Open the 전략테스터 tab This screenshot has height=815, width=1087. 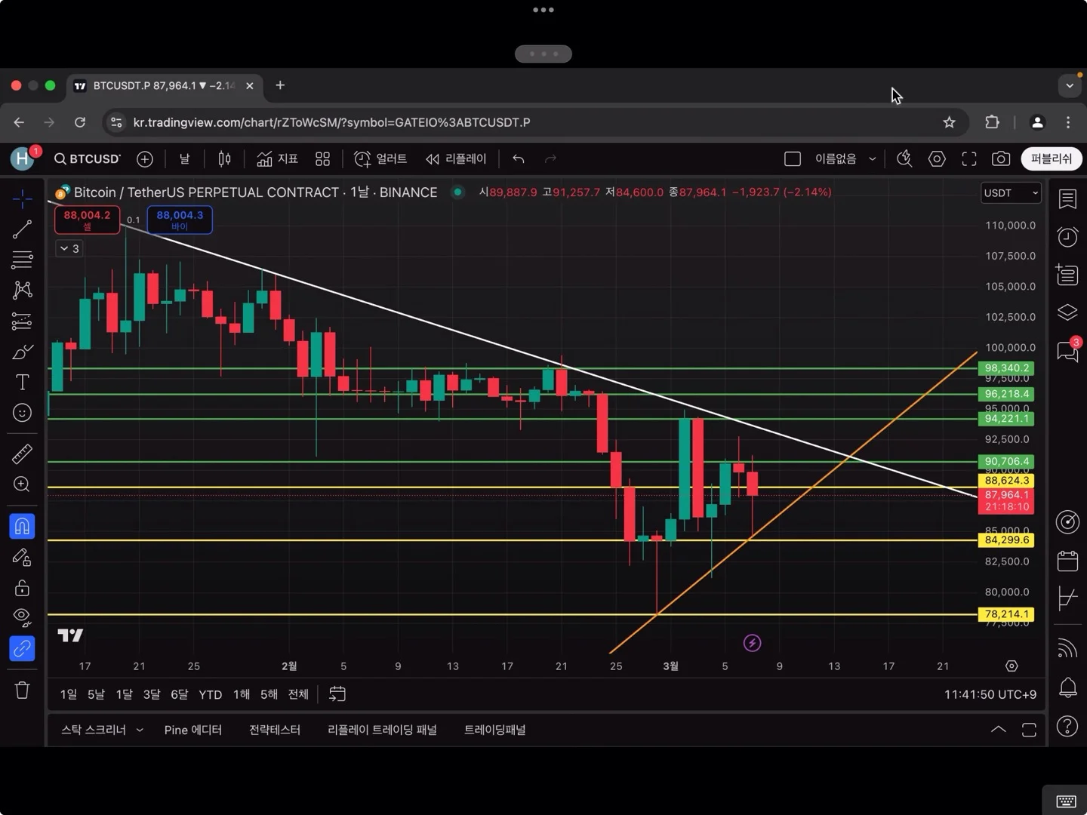coord(275,730)
